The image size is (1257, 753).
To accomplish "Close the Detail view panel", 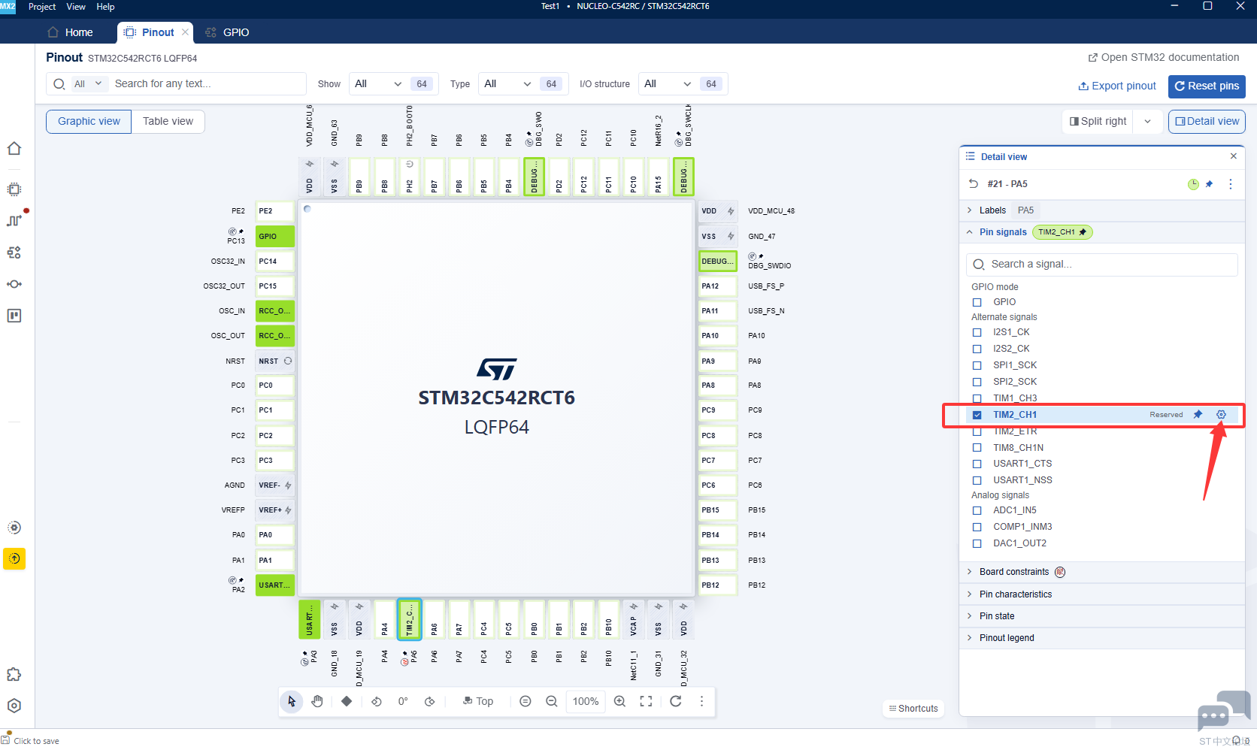I will (1233, 156).
